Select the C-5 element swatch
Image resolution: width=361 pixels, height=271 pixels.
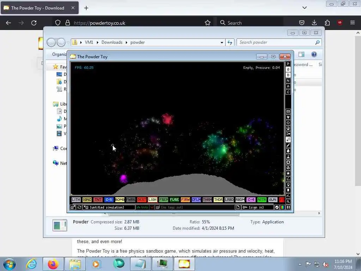point(109,200)
